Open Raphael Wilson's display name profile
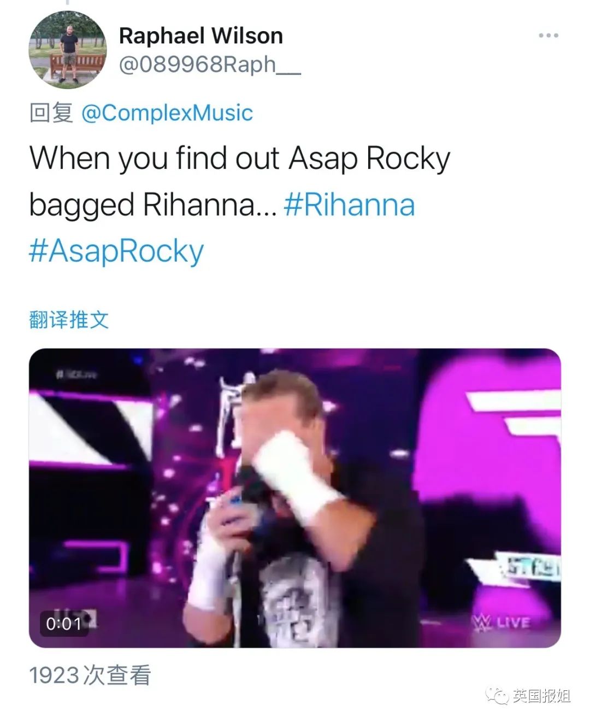Screen dimensions: 590x722 (x=201, y=36)
